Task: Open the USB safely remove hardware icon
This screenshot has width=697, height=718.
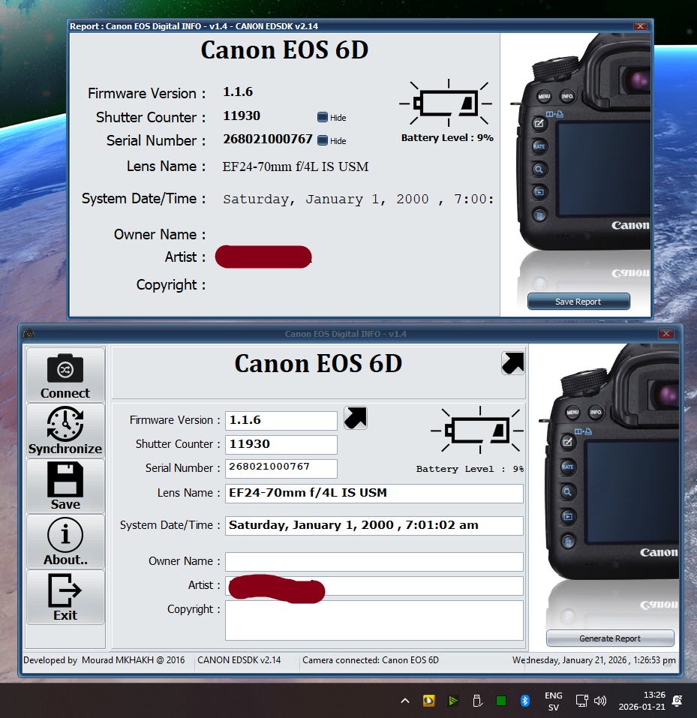Action: pyautogui.click(x=477, y=701)
